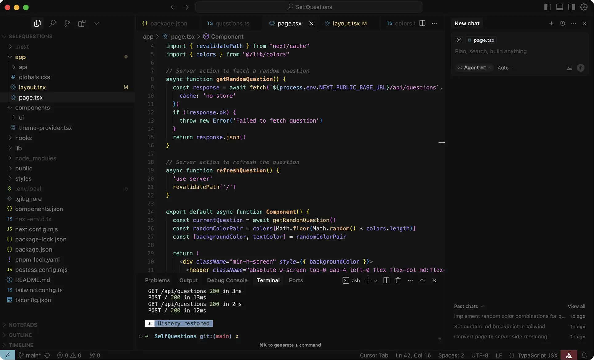Close the page.tsx editor tab
Image resolution: width=594 pixels, height=360 pixels.
point(311,23)
